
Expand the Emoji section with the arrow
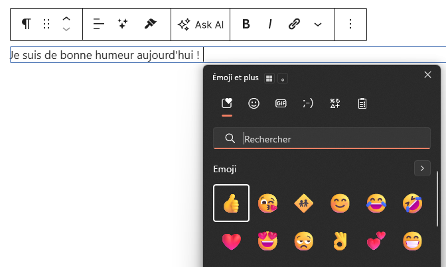[422, 168]
